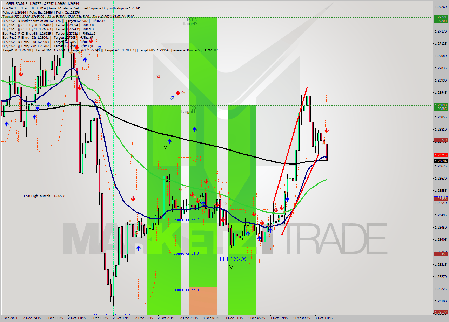Click the green 1.26898 price tag
This screenshot has width=449, height=322.
tap(440, 105)
